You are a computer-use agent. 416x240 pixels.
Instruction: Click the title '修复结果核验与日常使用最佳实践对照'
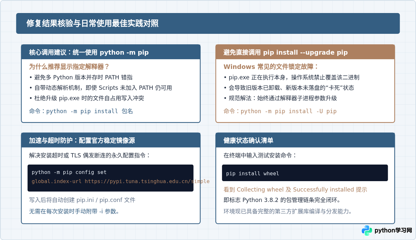[93, 23]
